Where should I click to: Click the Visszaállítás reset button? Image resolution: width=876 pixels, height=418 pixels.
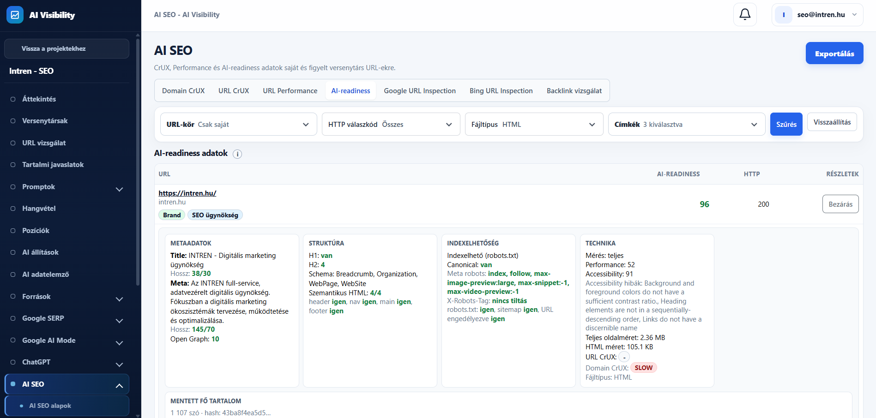(x=832, y=122)
